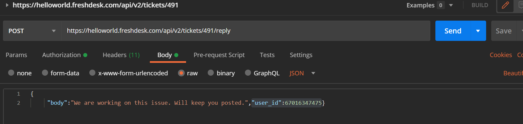Open Send button dropdown arrow
The height and width of the screenshot is (124, 523).
tap(478, 31)
